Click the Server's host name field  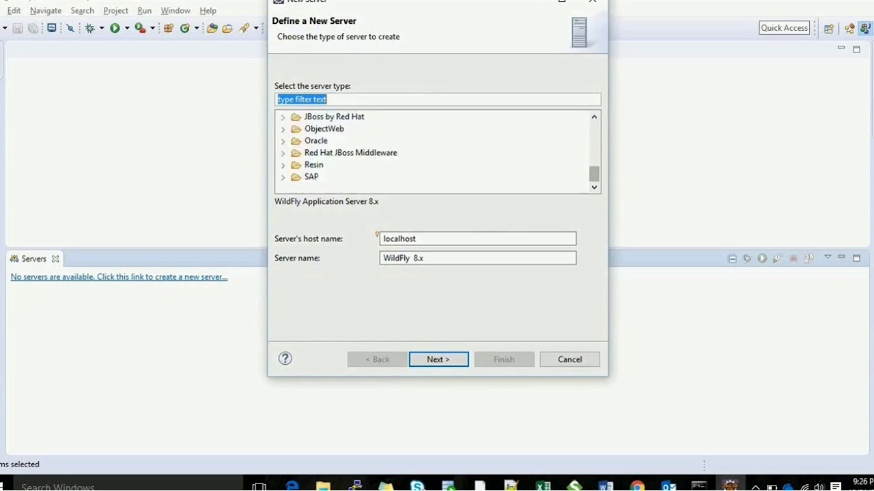click(x=478, y=239)
